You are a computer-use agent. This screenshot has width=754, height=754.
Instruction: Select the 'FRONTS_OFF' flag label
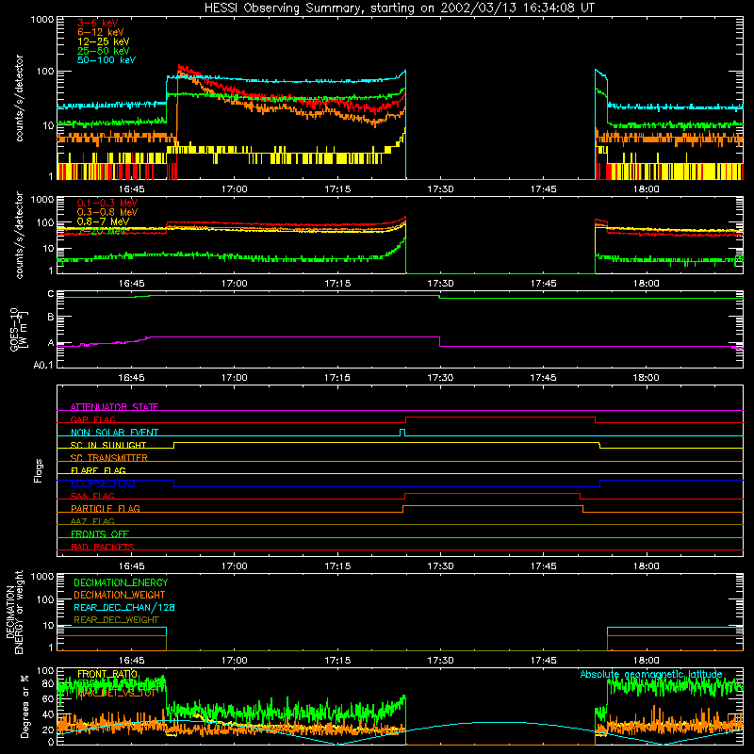(x=100, y=534)
